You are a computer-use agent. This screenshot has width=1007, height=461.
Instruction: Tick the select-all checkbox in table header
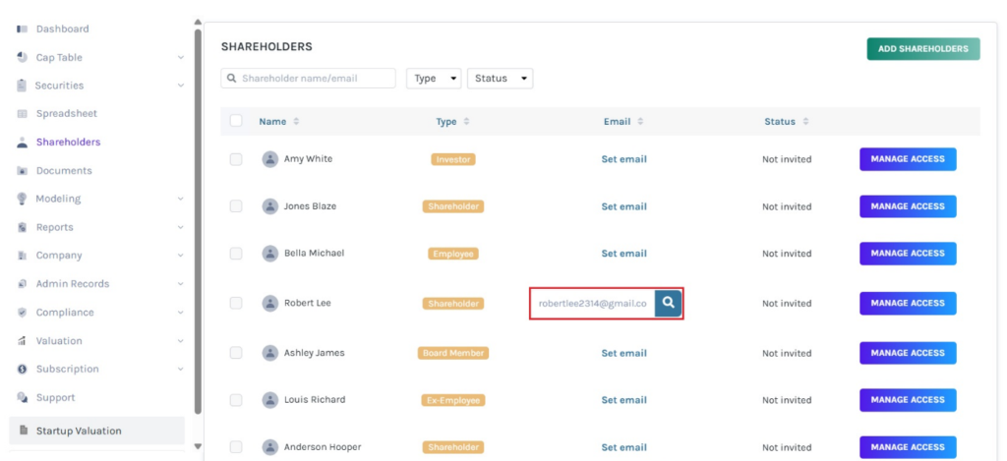pyautogui.click(x=236, y=121)
